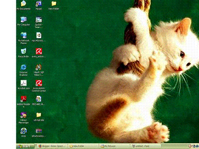
Task: Switch to the My Pictures taskbar button
Action: tap(114, 146)
